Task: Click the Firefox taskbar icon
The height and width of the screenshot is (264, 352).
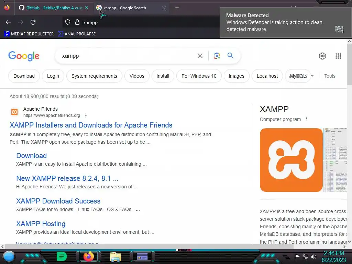Action: pyautogui.click(x=88, y=256)
